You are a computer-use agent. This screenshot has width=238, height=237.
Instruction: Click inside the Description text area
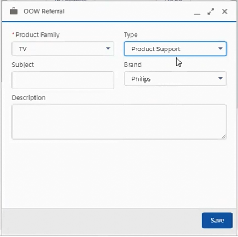tap(119, 122)
